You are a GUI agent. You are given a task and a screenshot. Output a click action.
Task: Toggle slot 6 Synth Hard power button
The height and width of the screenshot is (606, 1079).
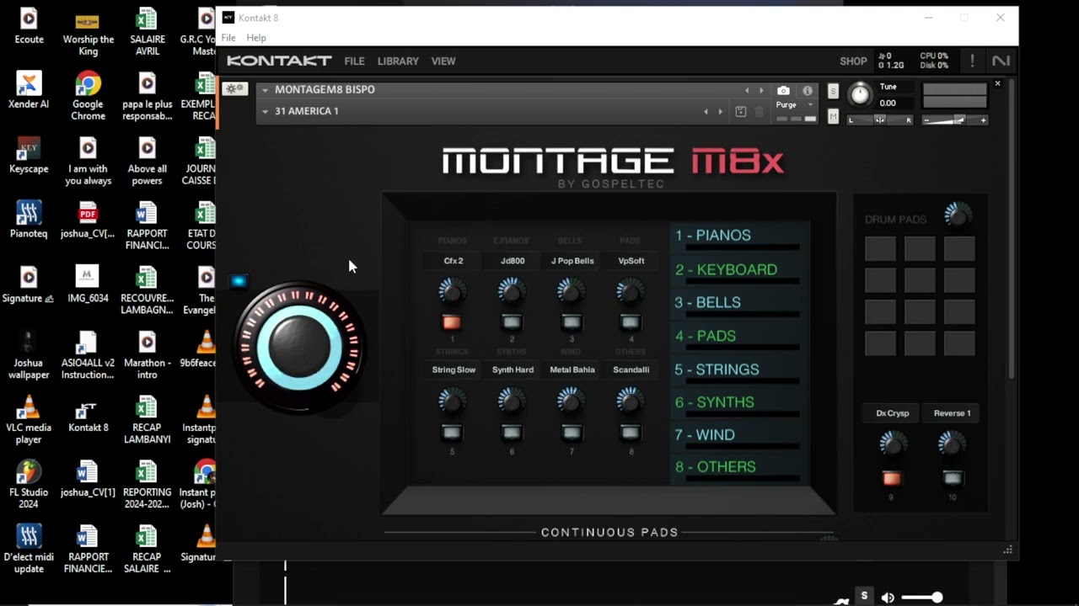pos(512,433)
